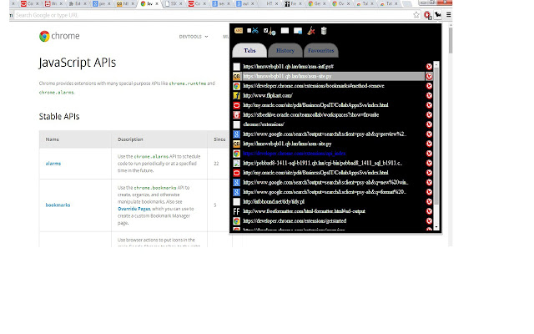
Task: Open the infobound.net tidy.pl entry
Action: coord(274,202)
